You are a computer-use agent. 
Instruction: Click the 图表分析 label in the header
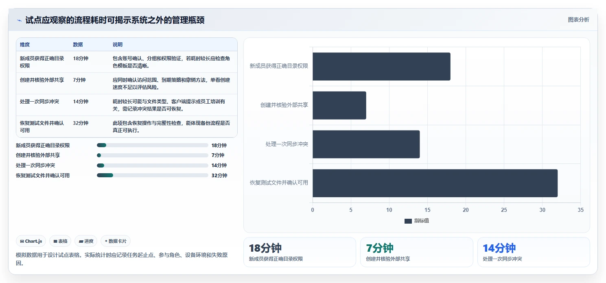click(x=578, y=20)
